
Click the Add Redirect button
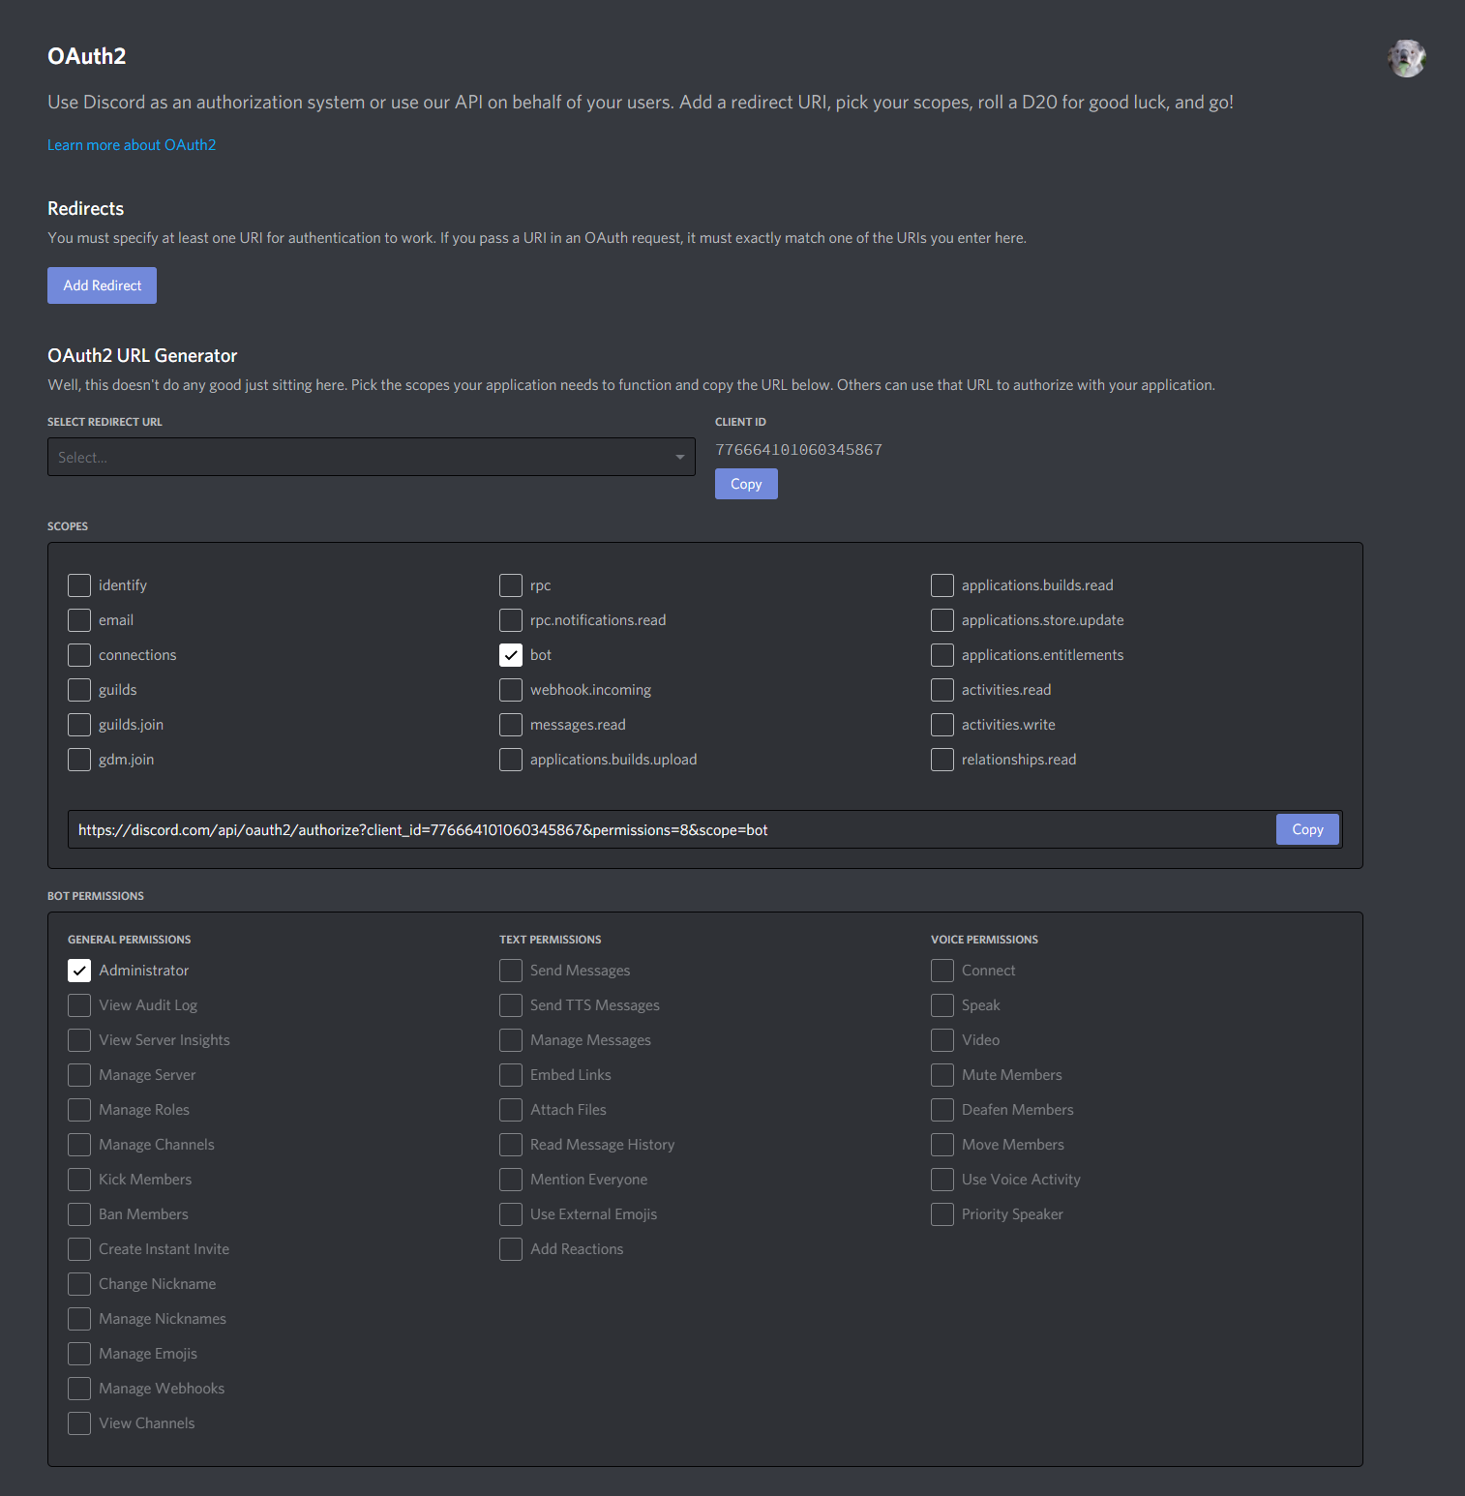click(x=102, y=285)
